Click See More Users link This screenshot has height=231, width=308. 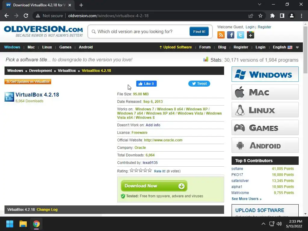[x=247, y=199]
